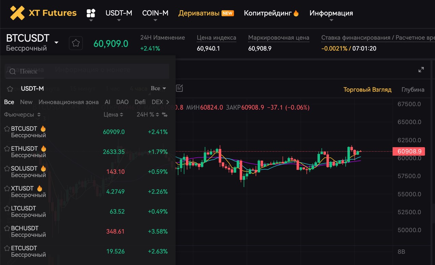Sort list by Цена column
435x265 pixels.
tap(113, 115)
